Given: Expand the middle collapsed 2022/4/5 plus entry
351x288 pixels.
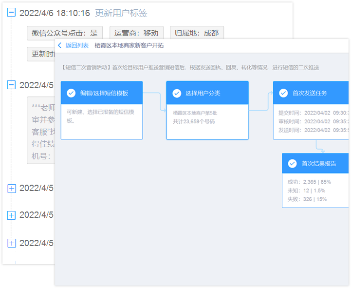Looking at the screenshot, I should coord(12,215).
